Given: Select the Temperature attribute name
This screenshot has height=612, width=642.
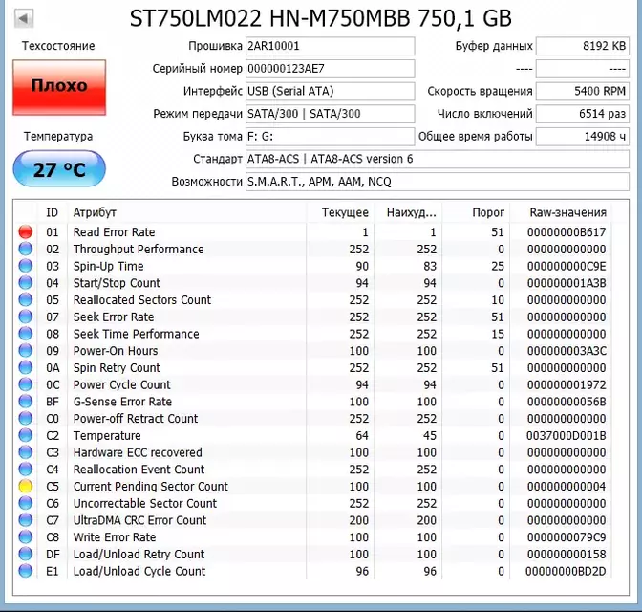Looking at the screenshot, I should click(x=107, y=436).
